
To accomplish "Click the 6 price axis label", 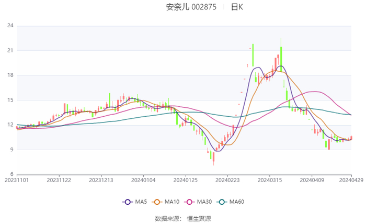I will pyautogui.click(x=12, y=174).
